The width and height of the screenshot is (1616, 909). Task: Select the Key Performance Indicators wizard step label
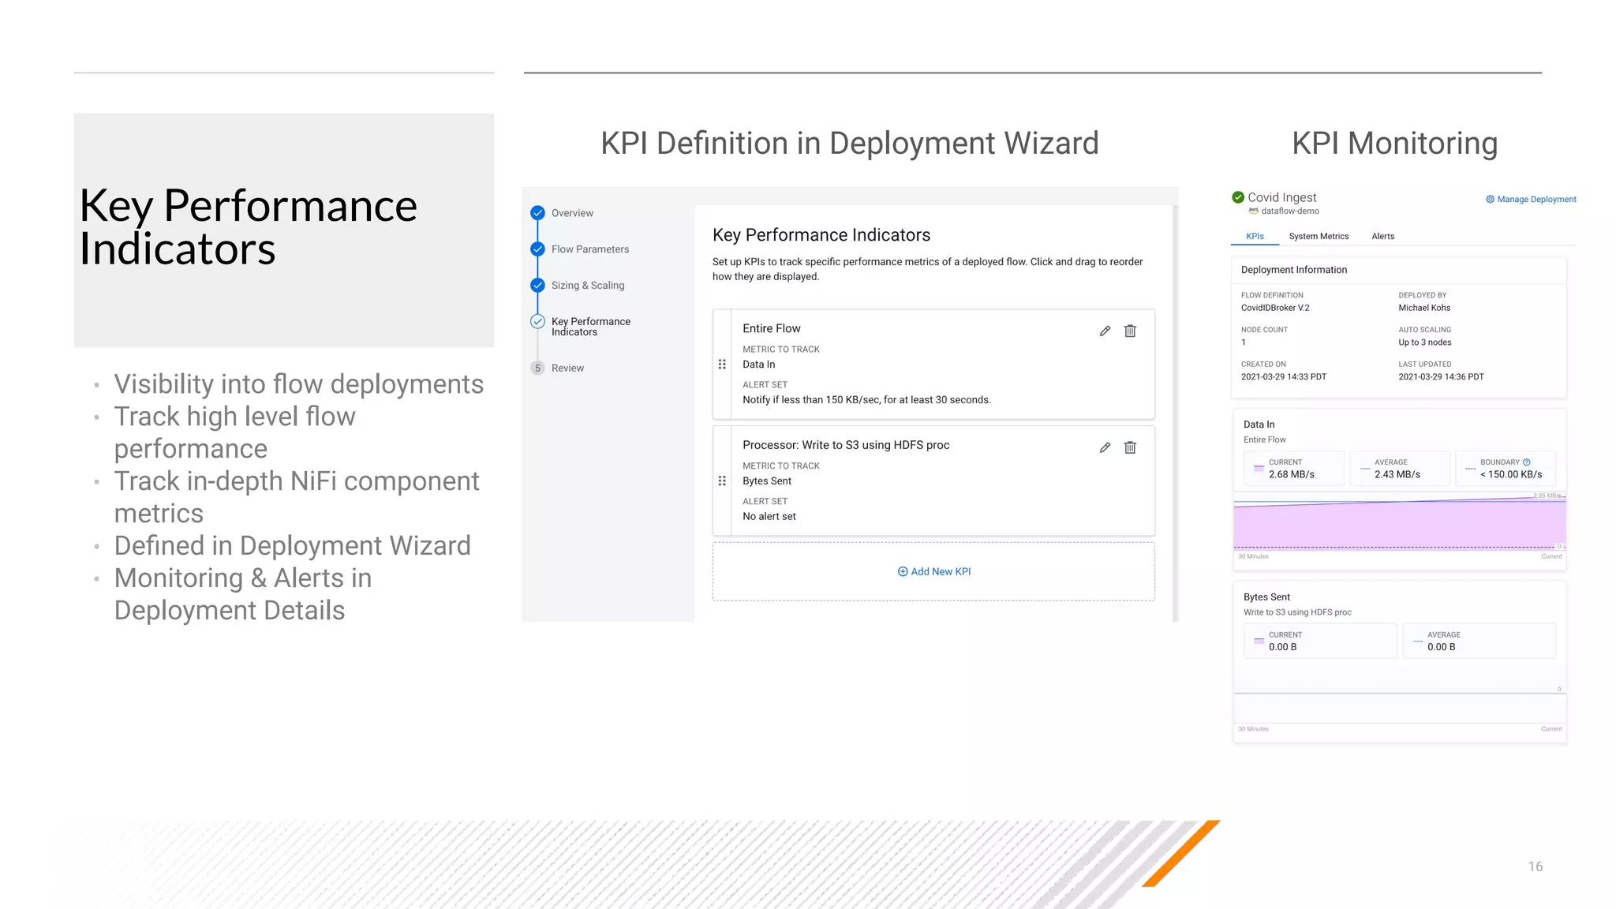591,327
